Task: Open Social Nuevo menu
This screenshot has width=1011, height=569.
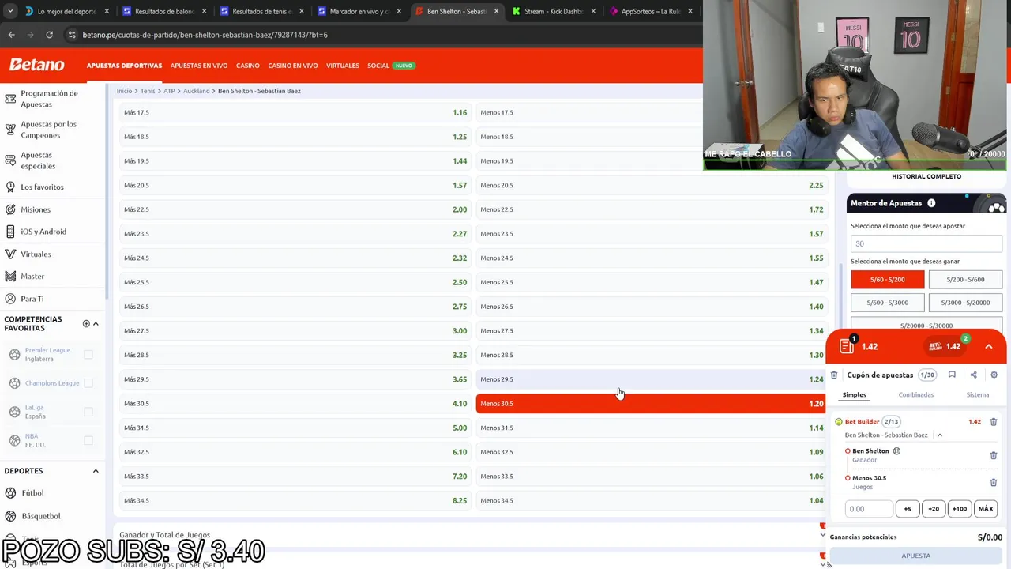Action: (x=391, y=66)
